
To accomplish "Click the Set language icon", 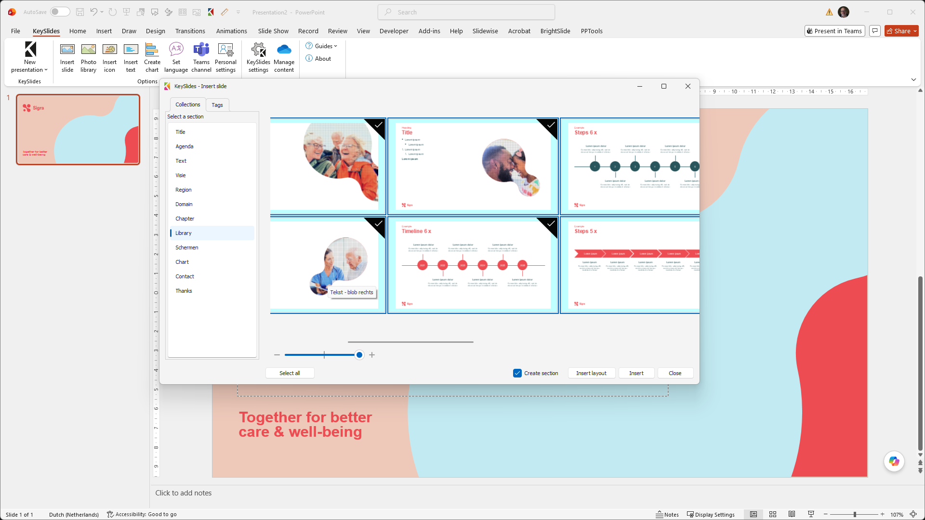I will pos(176,58).
